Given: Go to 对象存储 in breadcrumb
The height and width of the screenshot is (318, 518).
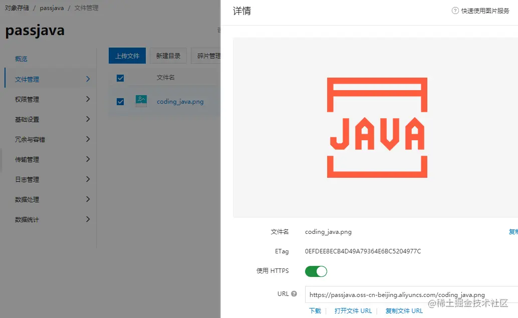Looking at the screenshot, I should point(17,8).
